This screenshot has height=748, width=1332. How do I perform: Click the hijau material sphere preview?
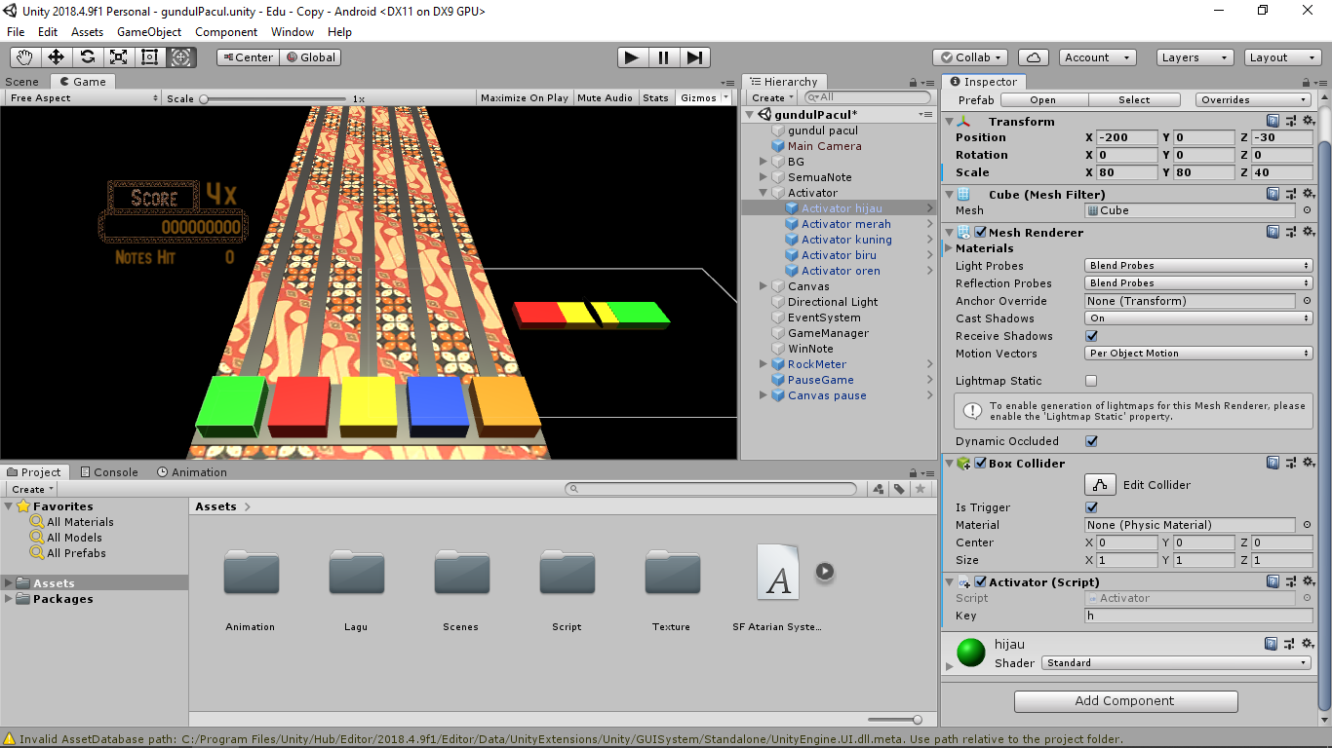coord(971,653)
